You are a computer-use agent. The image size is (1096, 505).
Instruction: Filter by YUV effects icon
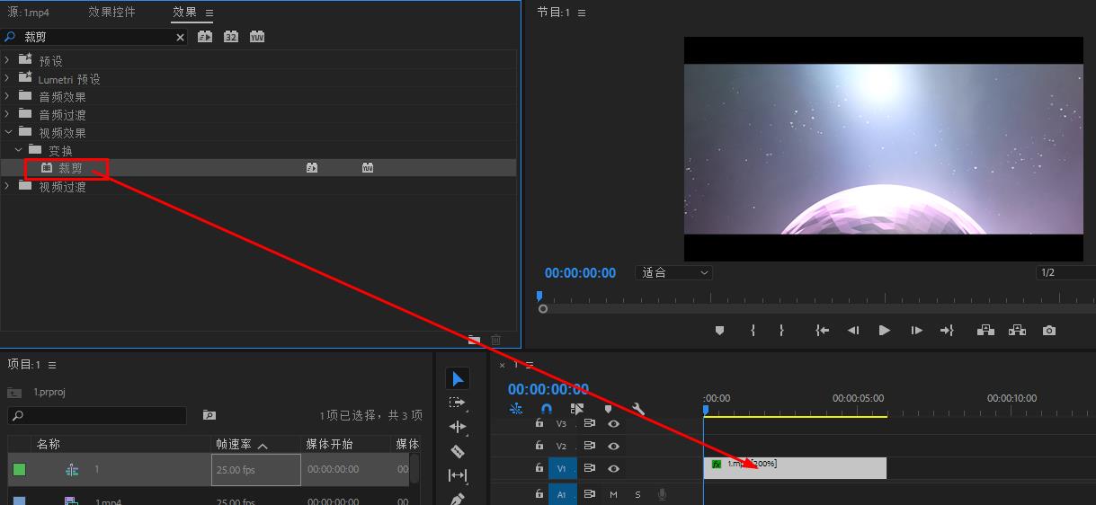click(x=257, y=37)
